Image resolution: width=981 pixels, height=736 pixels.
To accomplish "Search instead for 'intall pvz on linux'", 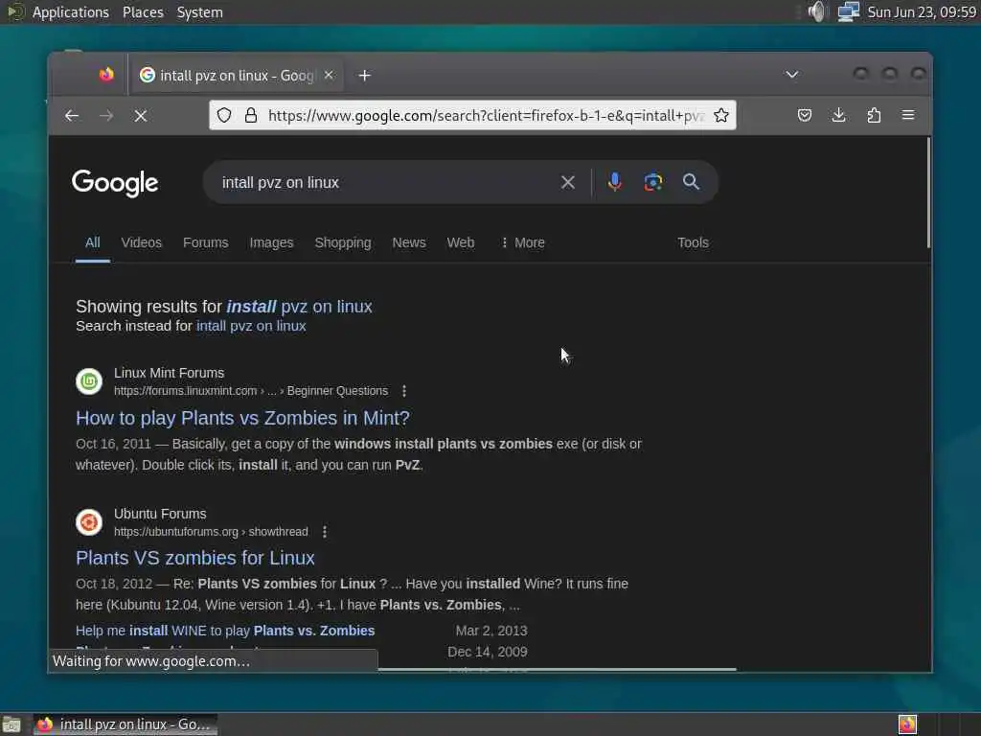I will 251,326.
